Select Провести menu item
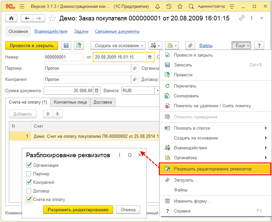This screenshot has height=222, width=272. 215,75
